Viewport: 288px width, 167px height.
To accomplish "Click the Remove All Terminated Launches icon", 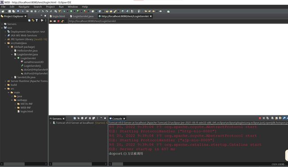I will [x=268, y=118].
